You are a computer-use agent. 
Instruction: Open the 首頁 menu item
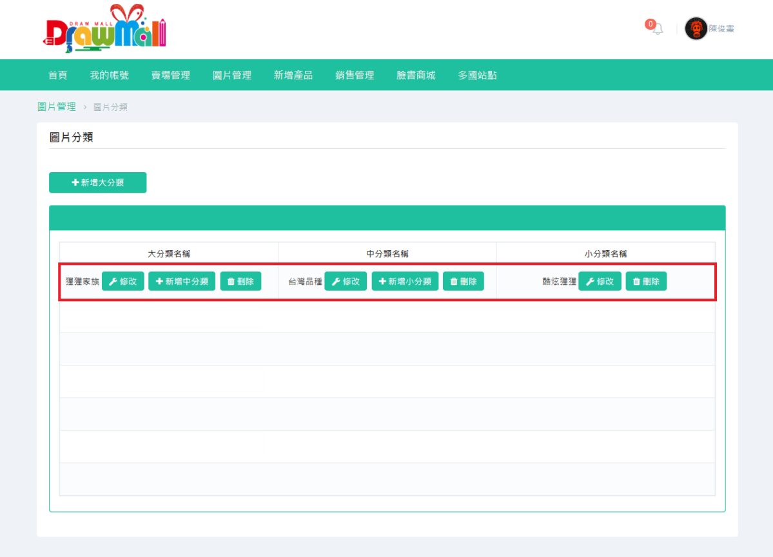click(x=58, y=75)
